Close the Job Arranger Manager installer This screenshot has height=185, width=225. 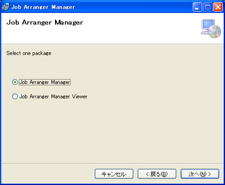[218, 7]
